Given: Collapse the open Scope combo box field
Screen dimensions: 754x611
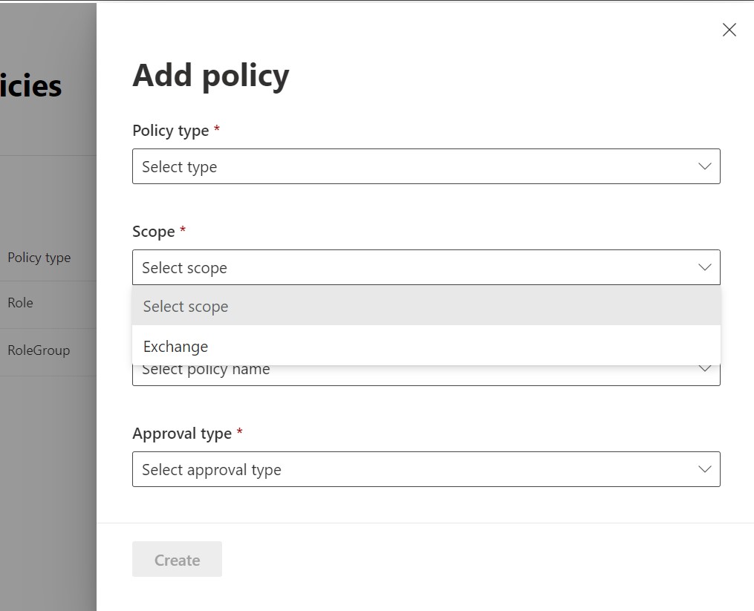Looking at the screenshot, I should coord(416,267).
